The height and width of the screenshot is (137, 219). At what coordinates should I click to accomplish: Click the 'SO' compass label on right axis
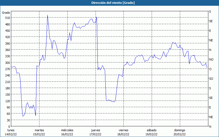[x=211, y=79]
